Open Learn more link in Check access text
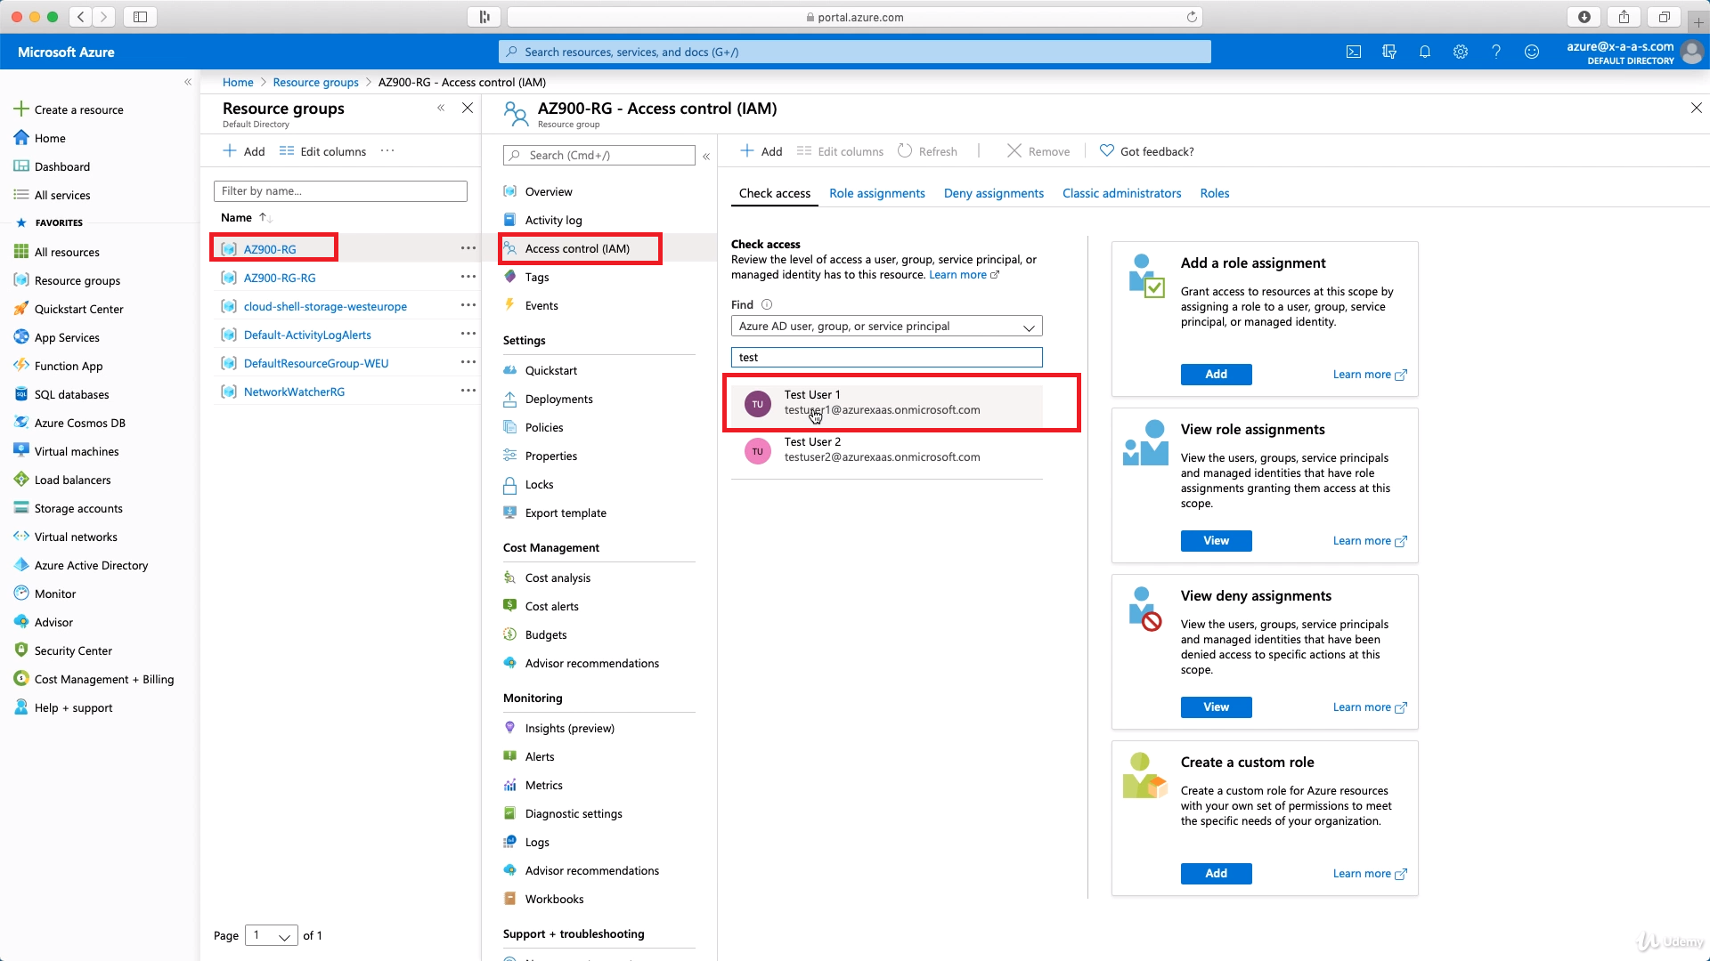Screen dimensions: 1710x961 pyautogui.click(x=964, y=275)
